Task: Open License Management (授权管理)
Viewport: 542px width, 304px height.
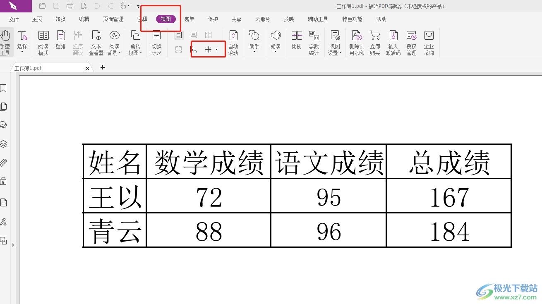Action: 411,42
